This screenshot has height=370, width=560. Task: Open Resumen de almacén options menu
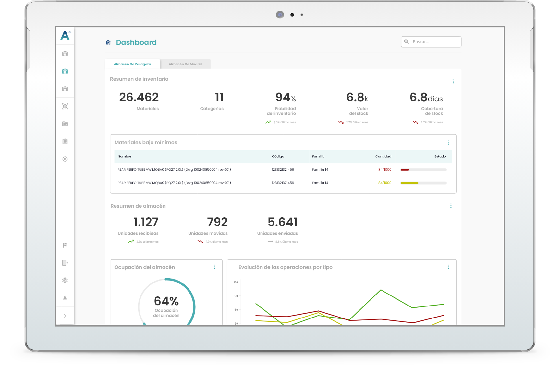click(x=451, y=206)
